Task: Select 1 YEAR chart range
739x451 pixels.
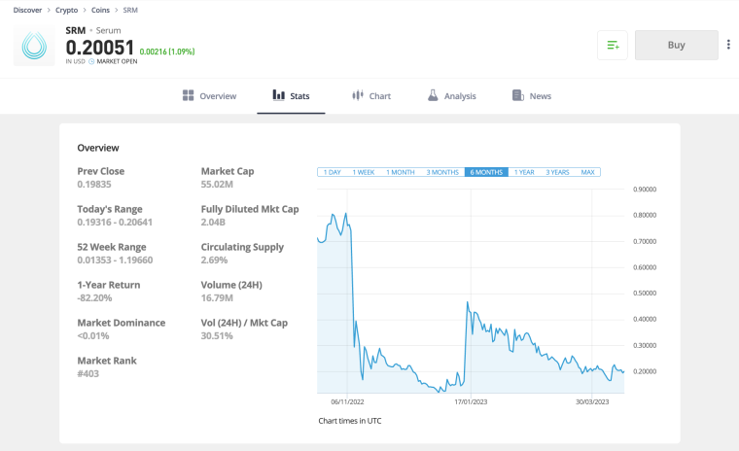Action: pos(524,172)
